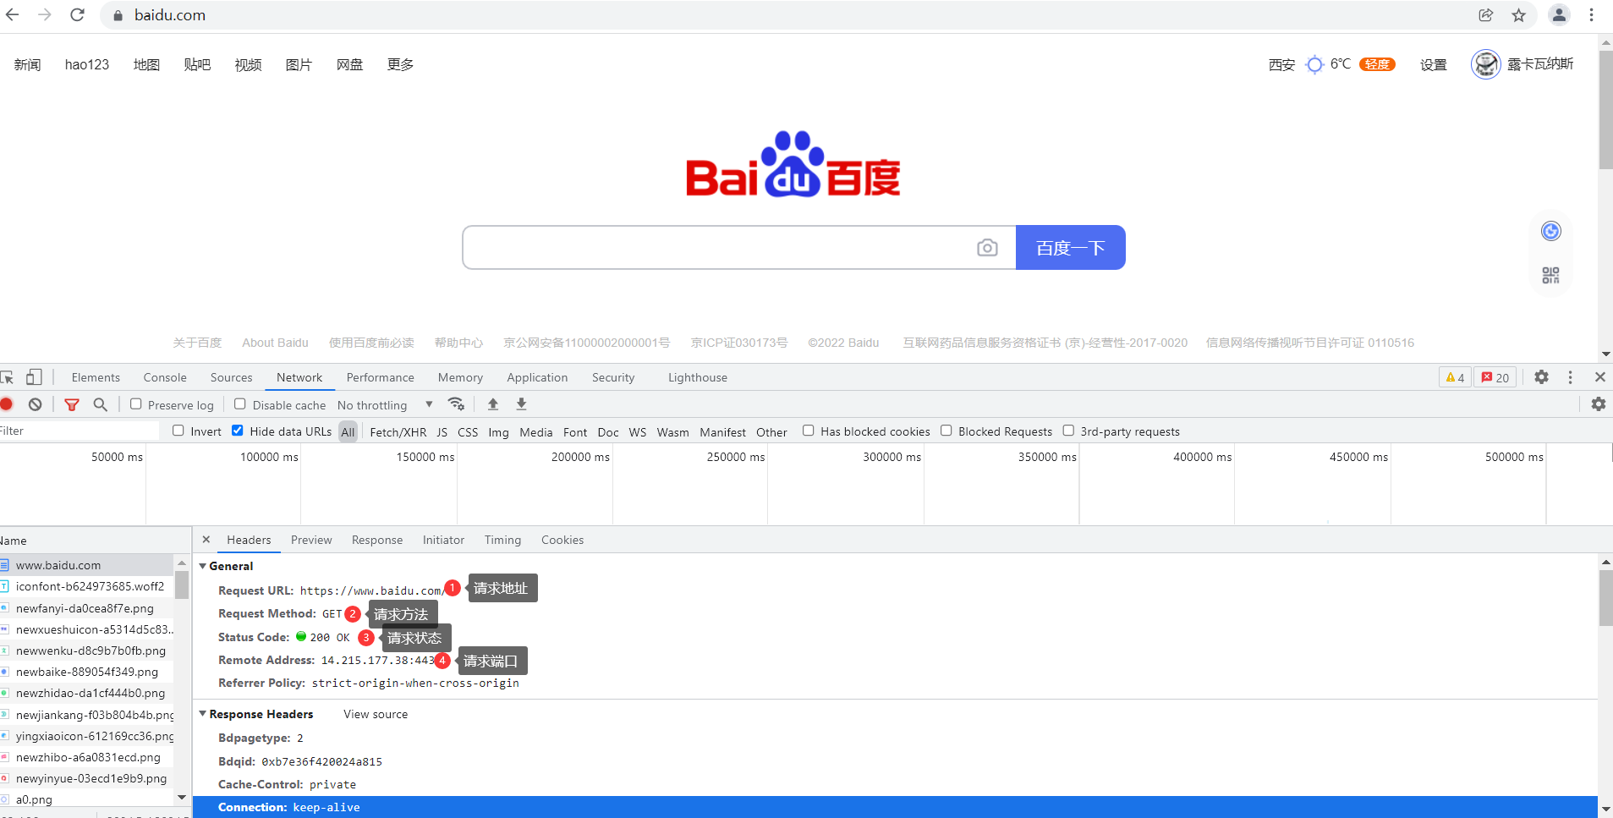Open the Sources tab
The height and width of the screenshot is (818, 1613).
point(232,377)
